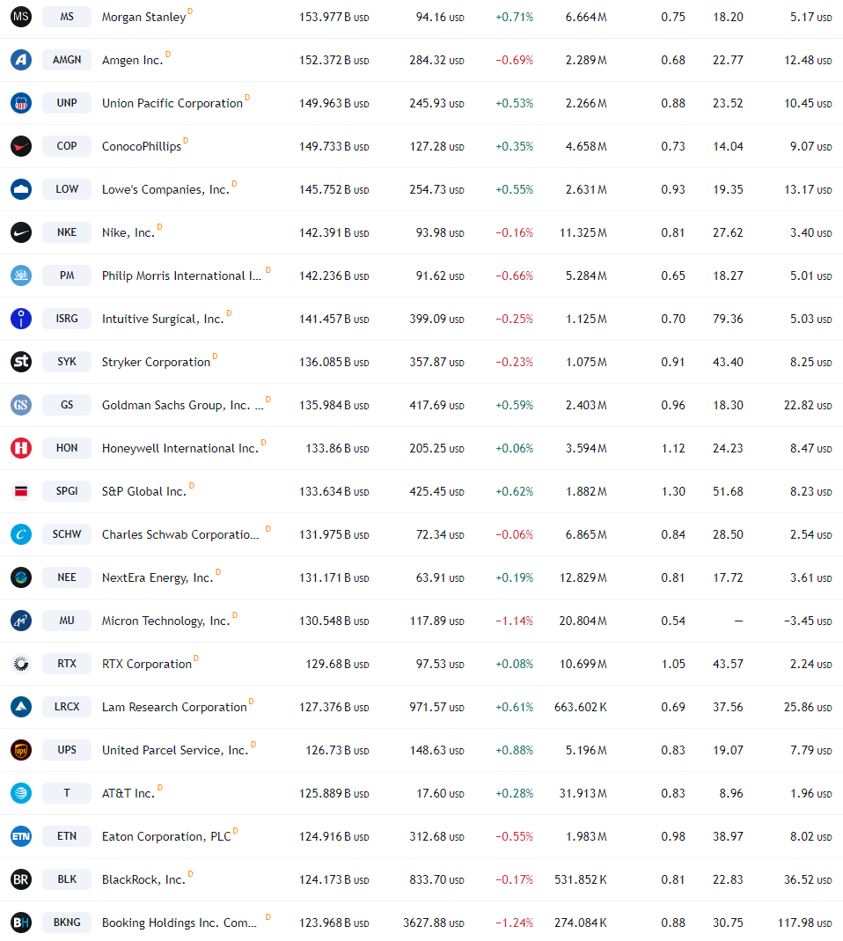The image size is (843, 941).
Task: Click the Micron Technology logo icon
Action: 21,621
